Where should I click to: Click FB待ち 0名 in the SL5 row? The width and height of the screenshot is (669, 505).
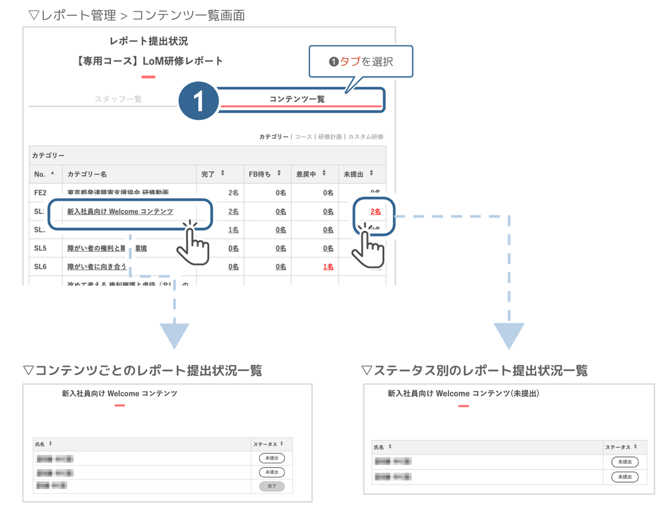281,248
